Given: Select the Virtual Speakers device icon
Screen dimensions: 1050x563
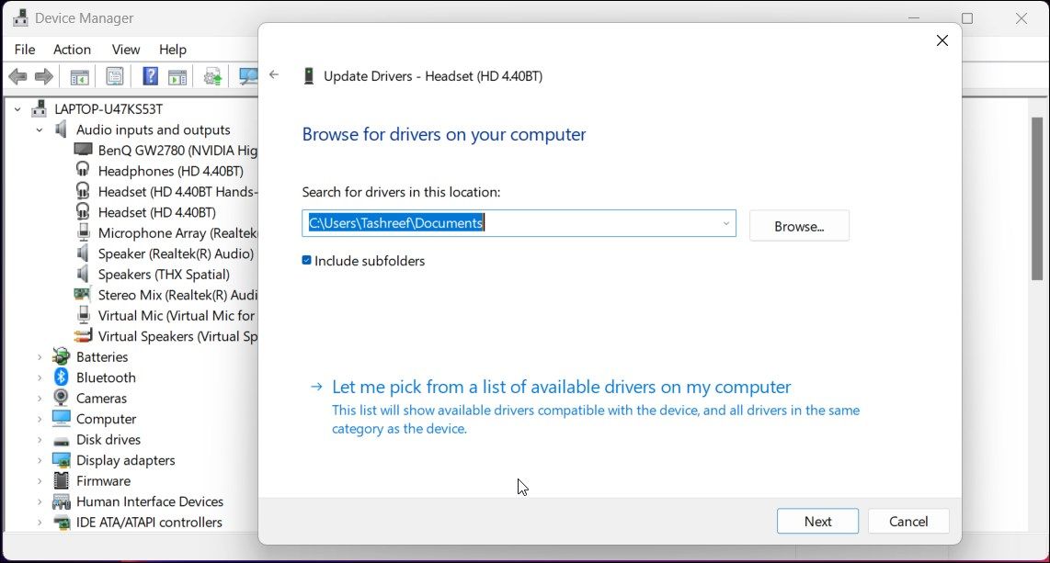Looking at the screenshot, I should [83, 335].
